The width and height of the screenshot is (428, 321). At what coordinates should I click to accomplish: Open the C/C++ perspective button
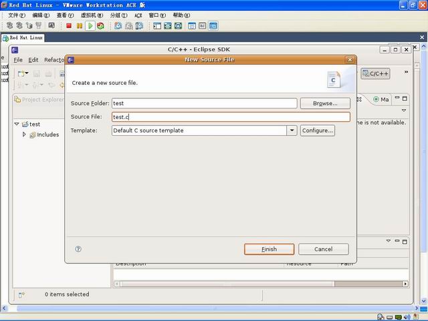click(x=375, y=74)
